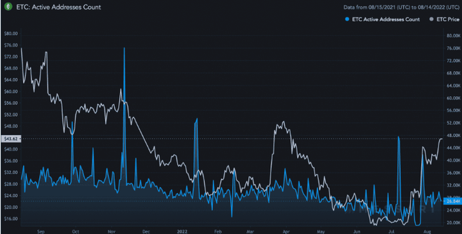Click the 80.00K count axis label
This screenshot has width=462, height=234.
point(453,36)
